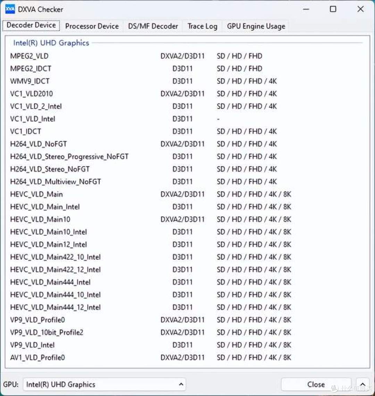Click the resolutions of the MPEG2_VLD row
Screen dimensions: 375x396
[x=239, y=56]
